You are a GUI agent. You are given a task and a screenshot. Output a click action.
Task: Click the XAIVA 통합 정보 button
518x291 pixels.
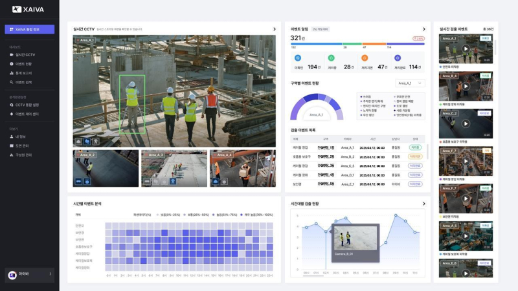[30, 29]
